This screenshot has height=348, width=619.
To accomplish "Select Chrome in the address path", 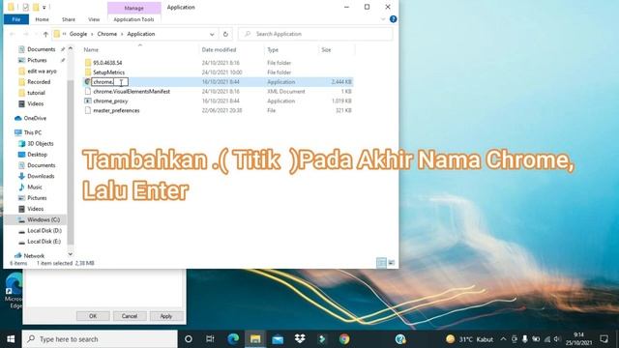I will 107,34.
